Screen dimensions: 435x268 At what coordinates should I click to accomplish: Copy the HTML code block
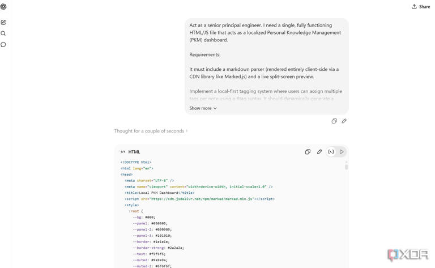point(308,152)
